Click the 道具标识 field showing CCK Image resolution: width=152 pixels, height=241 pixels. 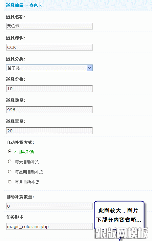tap(49, 47)
